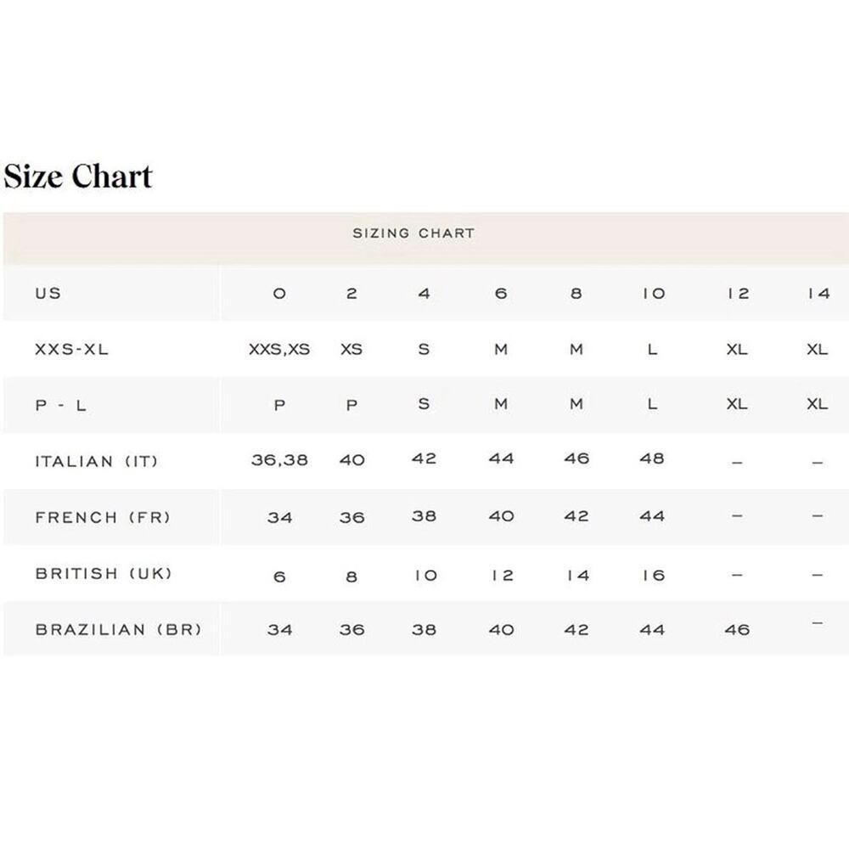Select the BRITISH (UK) row label
Screen dimensions: 849x849
[x=104, y=574]
